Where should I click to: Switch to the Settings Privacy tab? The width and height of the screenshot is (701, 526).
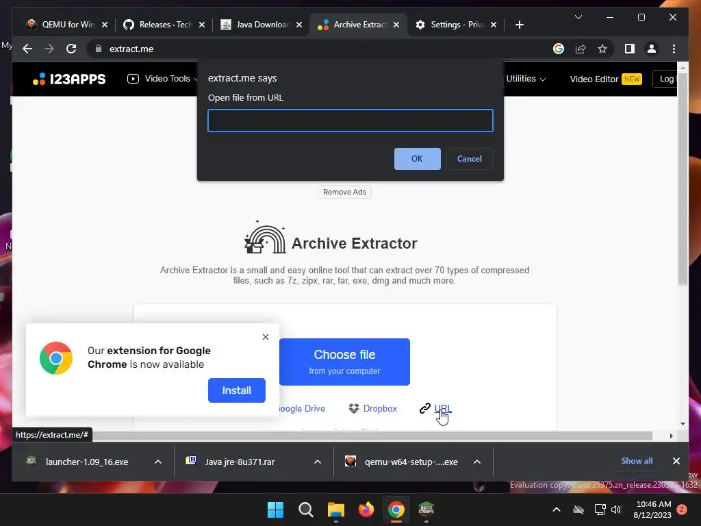455,25
